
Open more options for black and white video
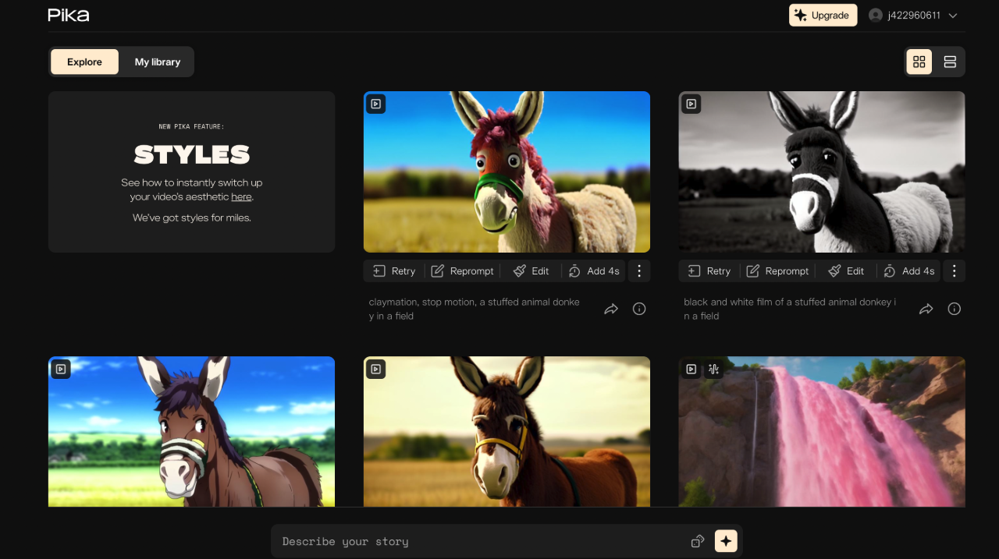[x=954, y=271]
